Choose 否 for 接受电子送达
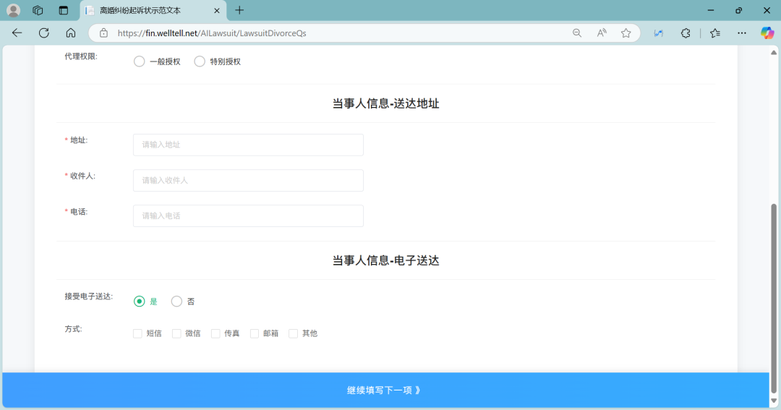This screenshot has width=781, height=410. (176, 302)
